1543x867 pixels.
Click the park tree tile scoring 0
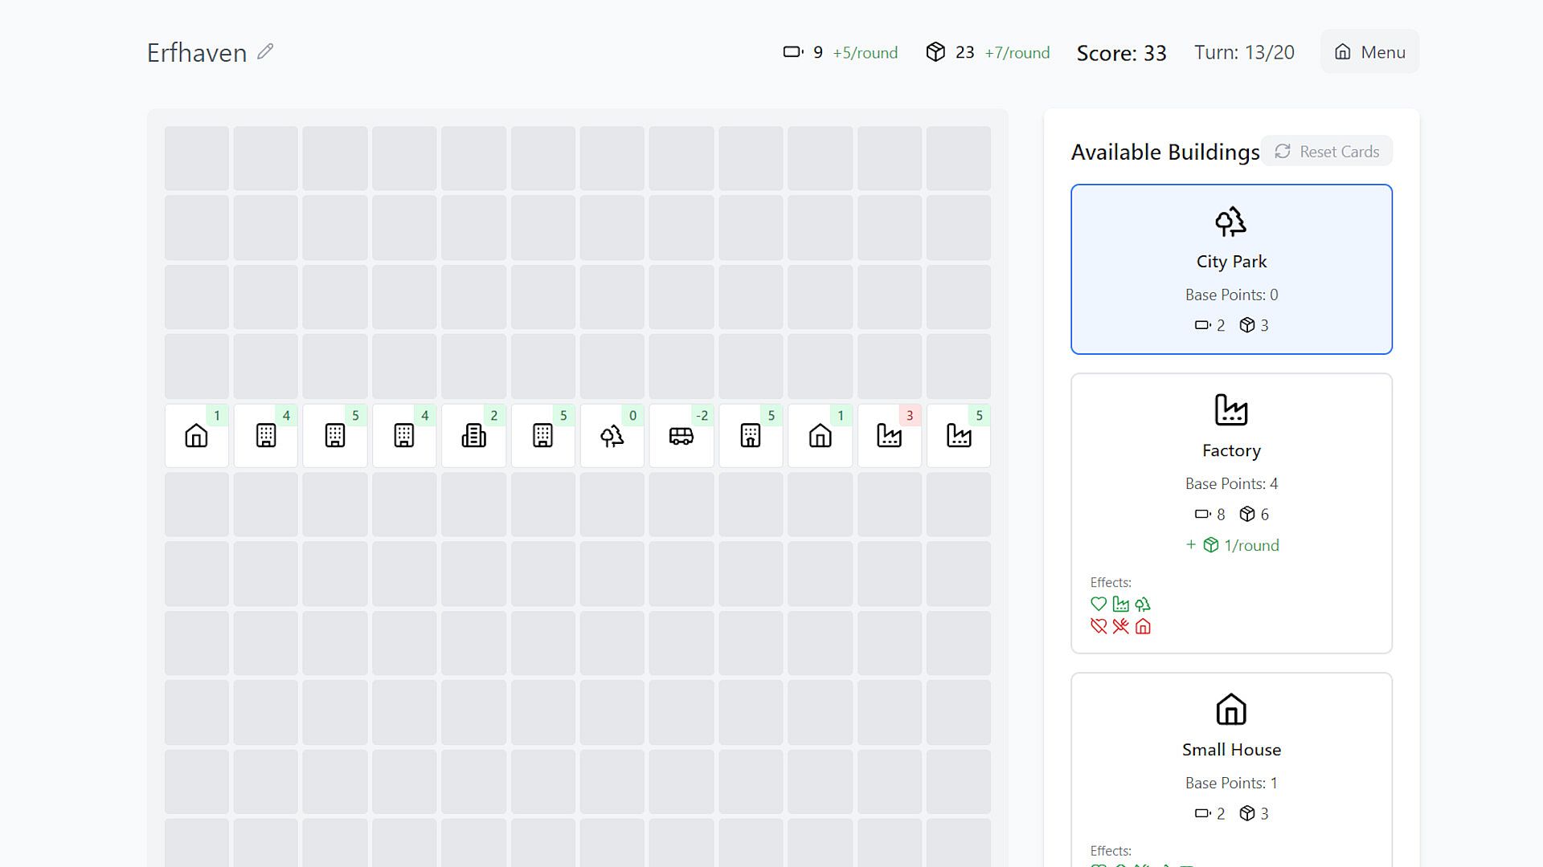(612, 436)
